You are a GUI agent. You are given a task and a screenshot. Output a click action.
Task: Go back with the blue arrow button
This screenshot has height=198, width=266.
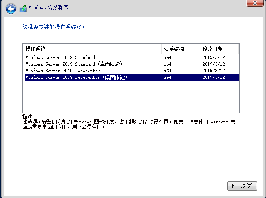point(11,9)
